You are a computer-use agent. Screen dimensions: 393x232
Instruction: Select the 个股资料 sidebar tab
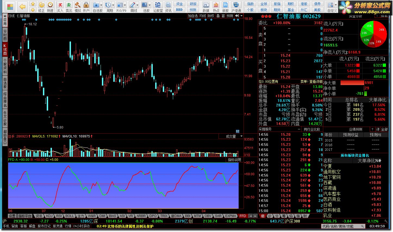[x=5, y=66]
